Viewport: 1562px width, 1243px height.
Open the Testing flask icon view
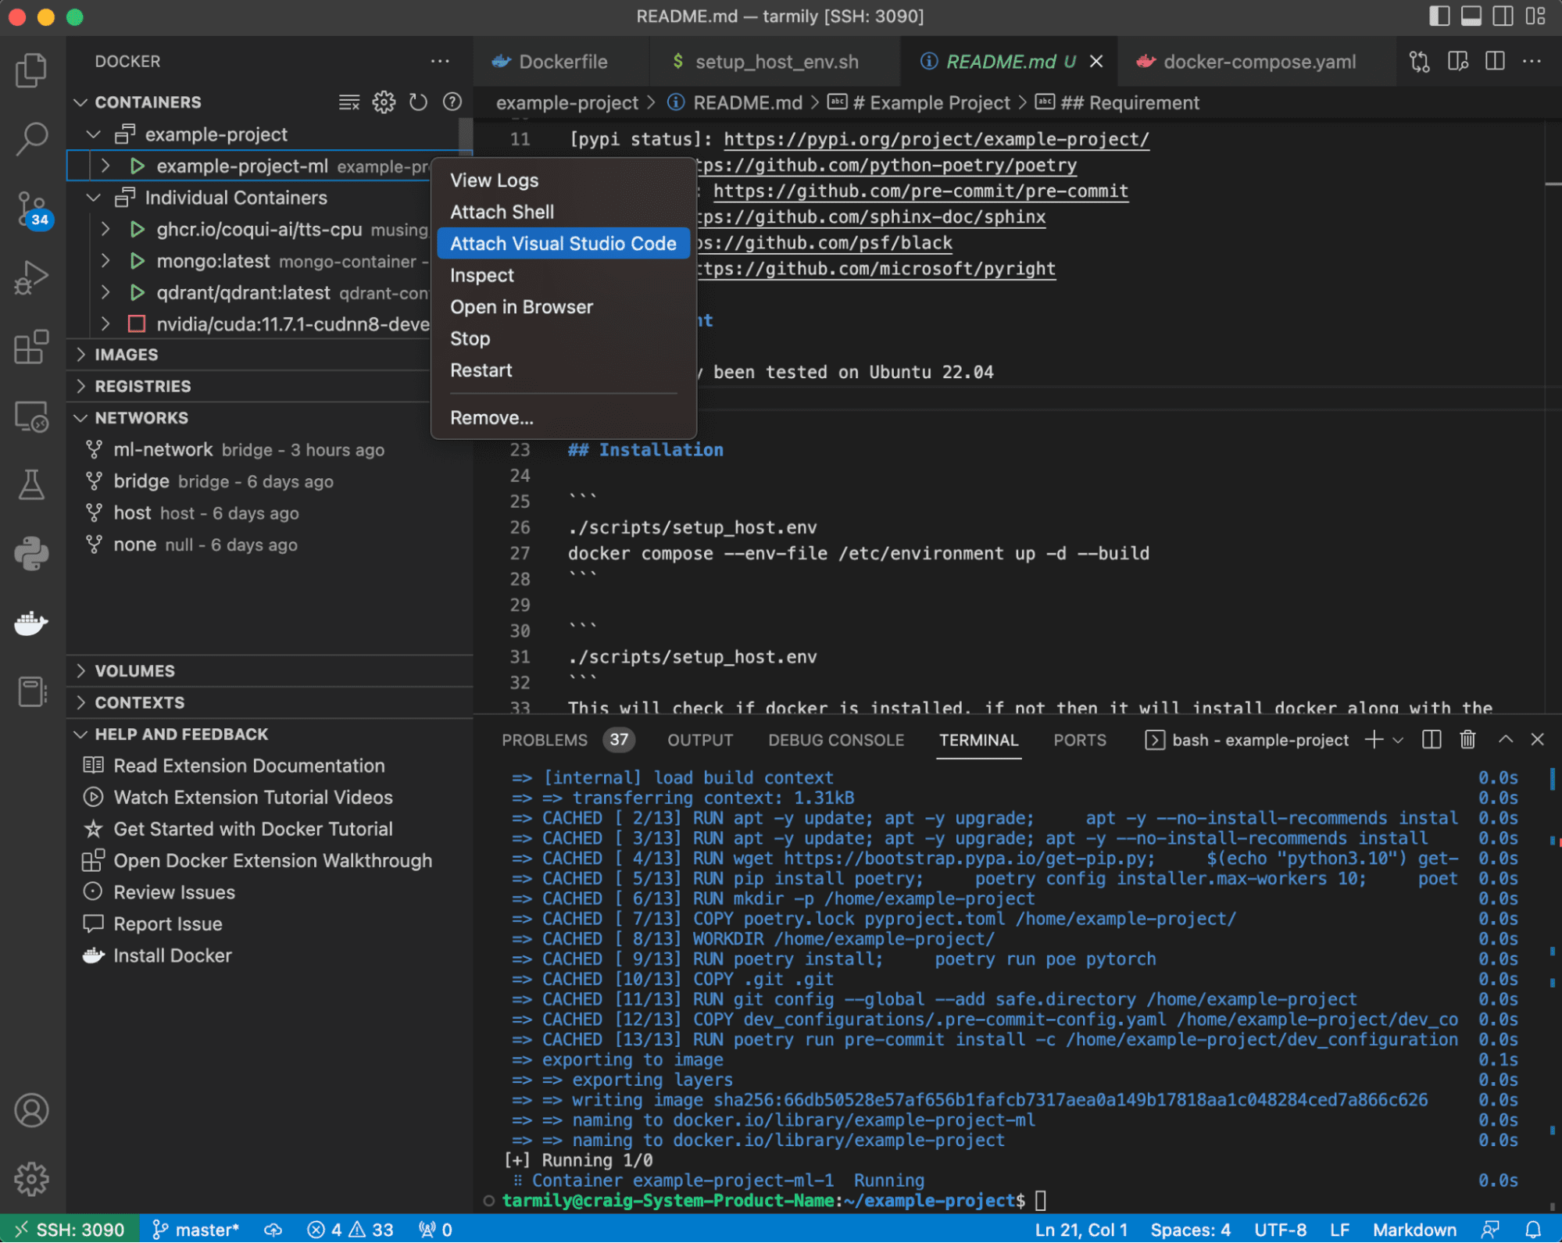pyautogui.click(x=31, y=485)
